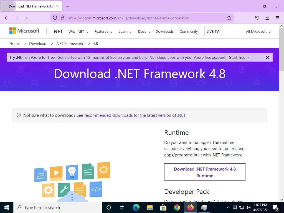Viewport: 284px width, 213px height.
Task: Open Task View on the taskbar
Action: pos(122,207)
